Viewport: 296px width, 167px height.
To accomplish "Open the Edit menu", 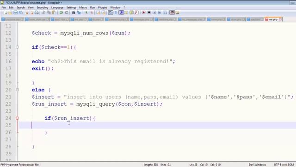I will (x=11, y=7).
